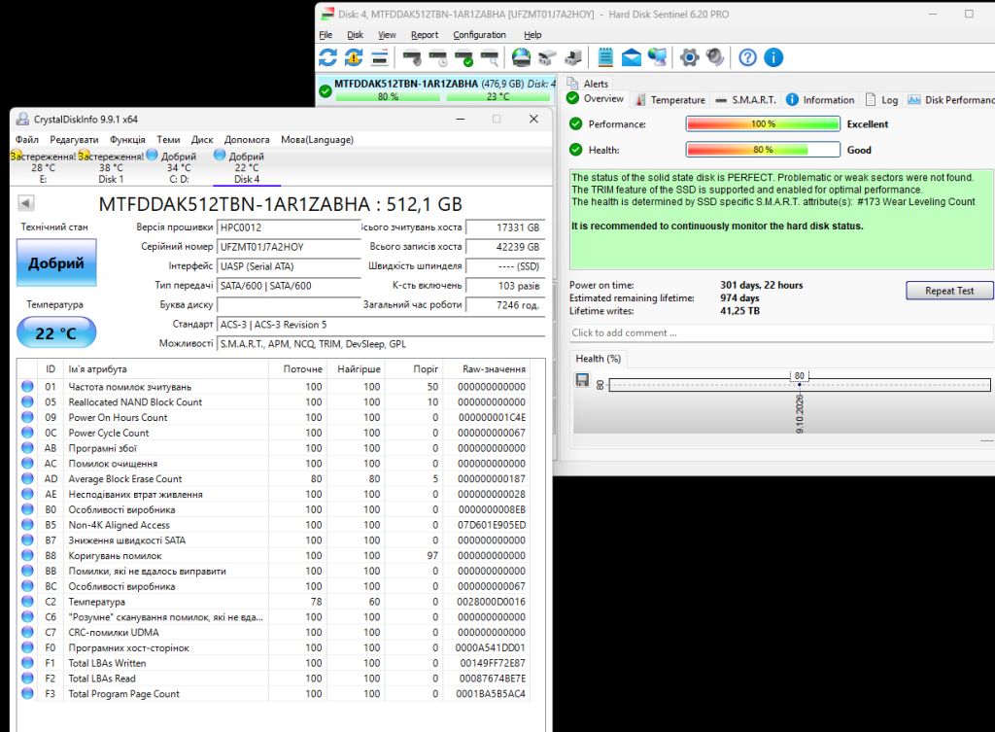Select the C: D: drive in CrystalDiskInfo
The image size is (995, 732).
[x=179, y=167]
